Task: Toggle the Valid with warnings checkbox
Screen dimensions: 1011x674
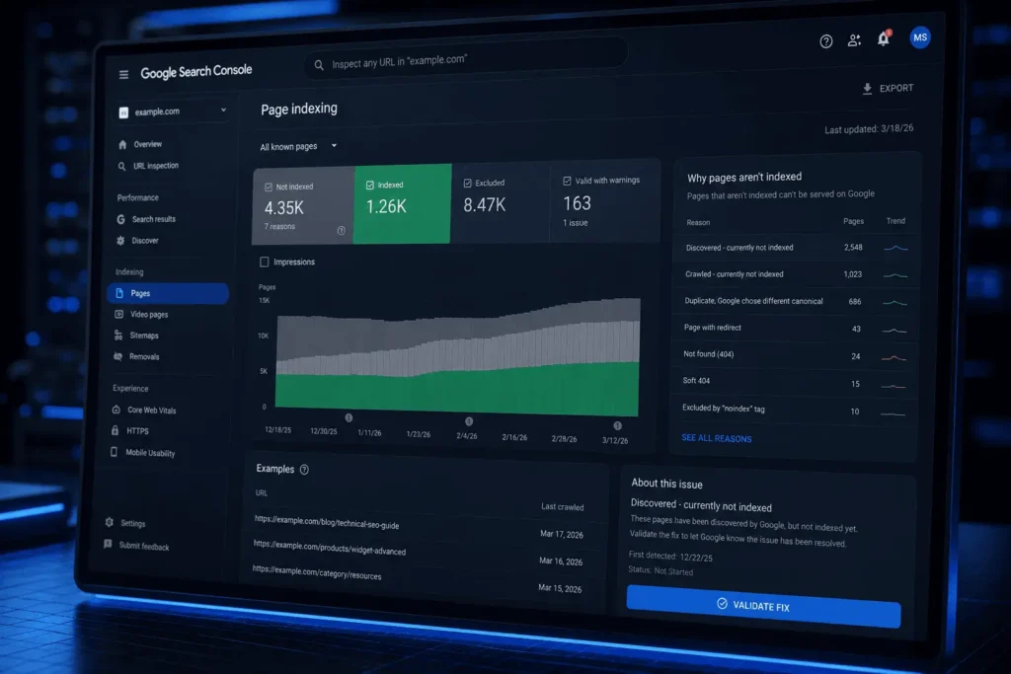Action: (x=567, y=181)
